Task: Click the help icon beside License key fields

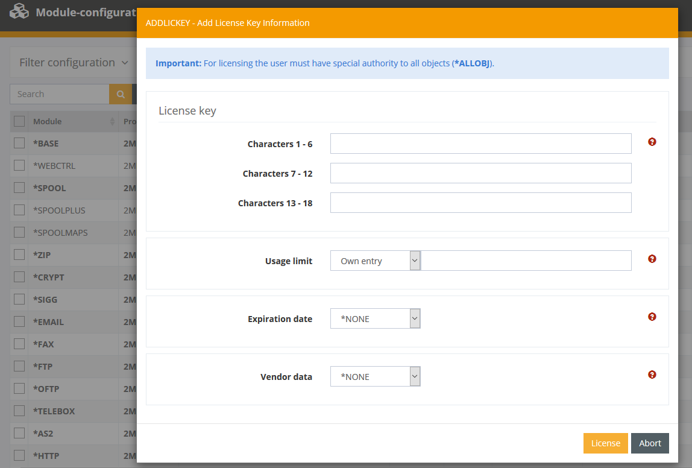Action: click(652, 142)
